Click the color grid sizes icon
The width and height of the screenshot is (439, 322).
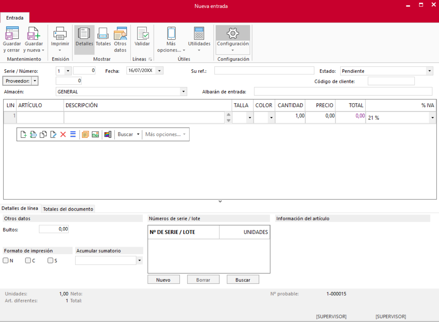108,134
